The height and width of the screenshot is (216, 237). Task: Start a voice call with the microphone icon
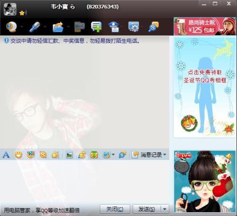click(35, 27)
